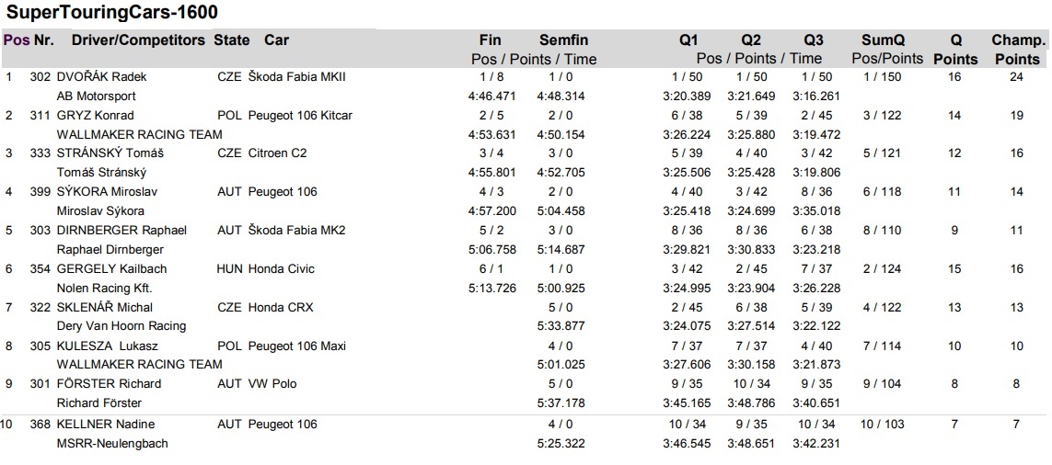Select the AB Motorsport team entry
The image size is (1052, 465).
pyautogui.click(x=96, y=96)
